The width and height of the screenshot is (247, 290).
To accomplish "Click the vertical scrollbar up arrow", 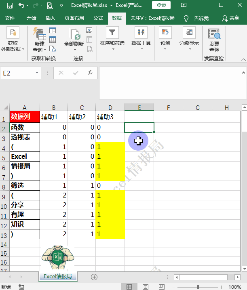I will (245, 107).
